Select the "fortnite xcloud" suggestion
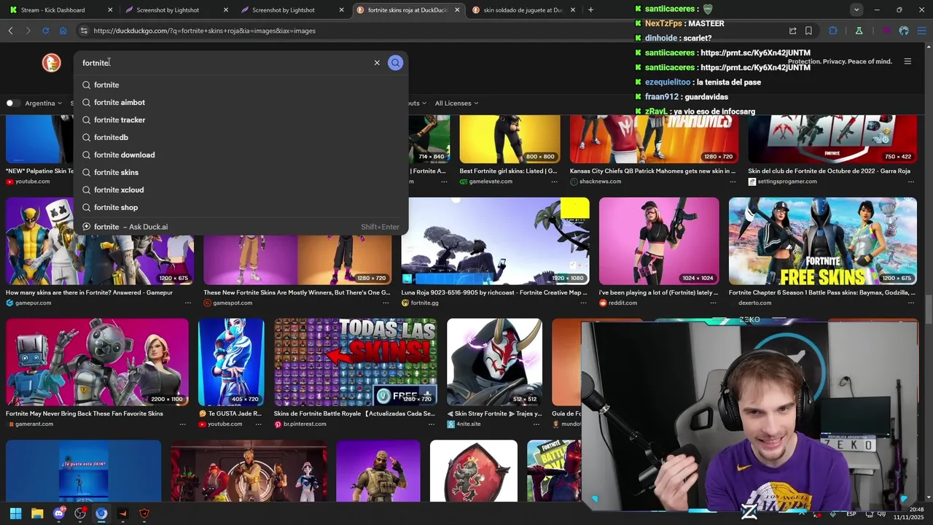Viewport: 933px width, 525px height. 241,190
